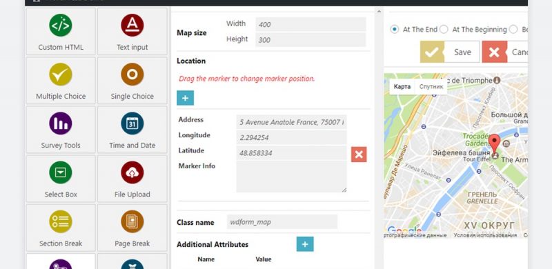This screenshot has width=552, height=269.
Task: Click the Longitude input field
Action: pyautogui.click(x=291, y=138)
